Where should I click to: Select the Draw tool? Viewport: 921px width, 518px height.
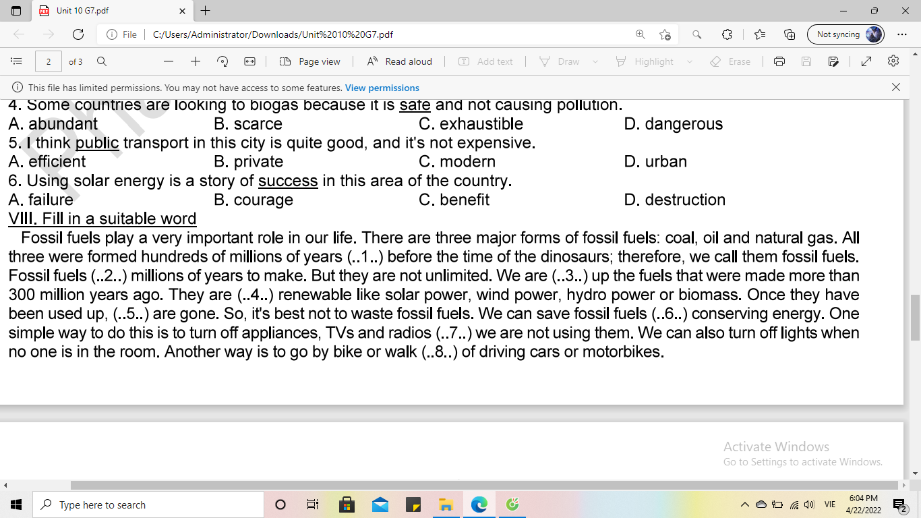560,61
